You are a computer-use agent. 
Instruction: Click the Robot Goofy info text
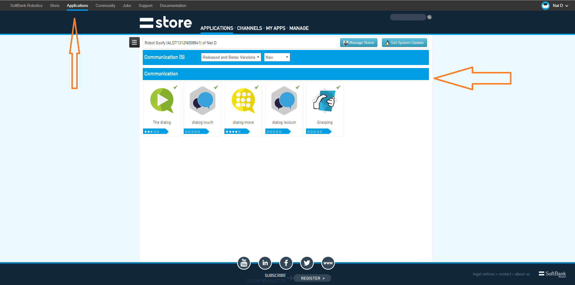(x=180, y=43)
